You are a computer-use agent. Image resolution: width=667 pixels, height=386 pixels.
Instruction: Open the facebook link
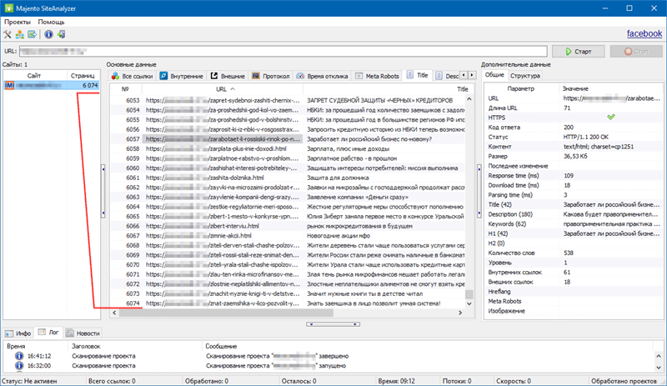tap(644, 33)
